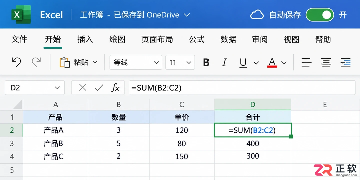Viewport: 360px width, 180px height.
Task: Click the rightmost indent alignment icon
Action: coord(345,62)
